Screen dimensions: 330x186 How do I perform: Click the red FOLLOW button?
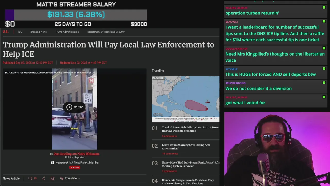point(75,167)
